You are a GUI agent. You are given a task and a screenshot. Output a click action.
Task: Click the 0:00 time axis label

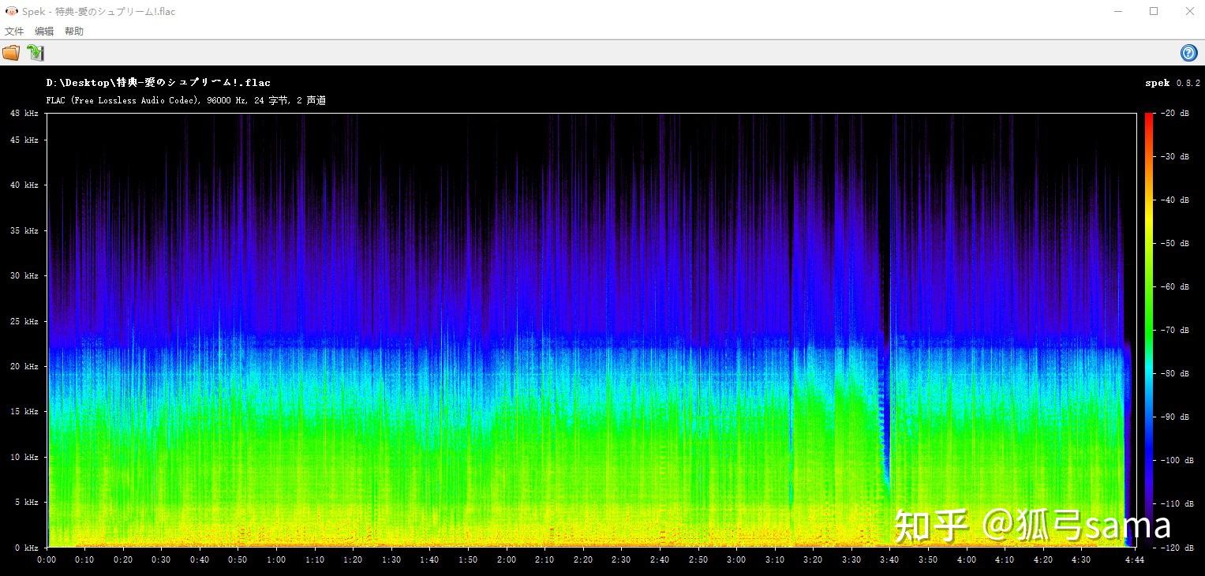47,560
